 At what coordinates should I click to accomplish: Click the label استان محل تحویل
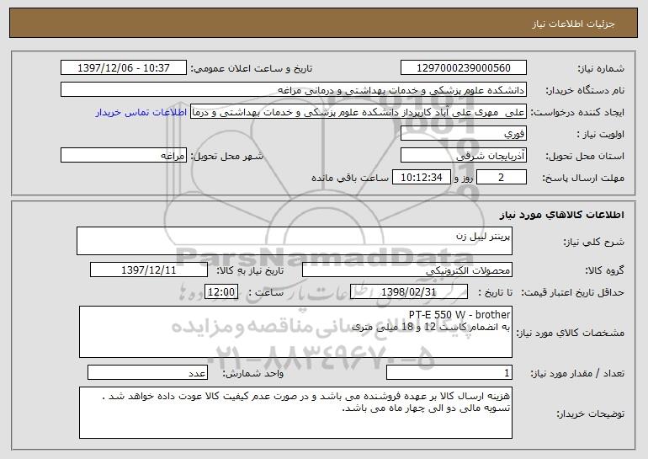point(585,157)
